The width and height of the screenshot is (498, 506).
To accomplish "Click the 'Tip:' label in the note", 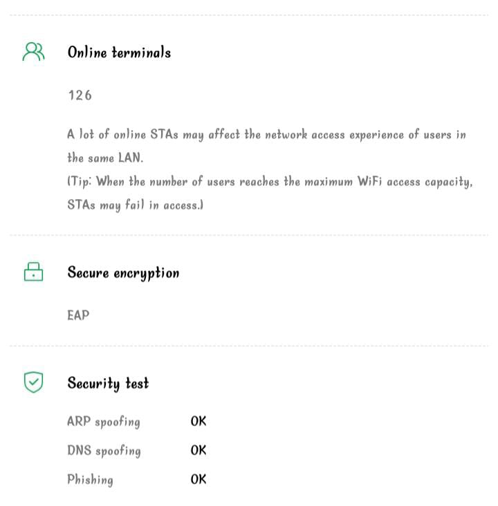I will (x=82, y=182).
